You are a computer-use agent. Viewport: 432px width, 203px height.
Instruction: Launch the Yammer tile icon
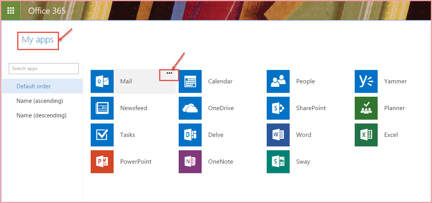coord(366,81)
